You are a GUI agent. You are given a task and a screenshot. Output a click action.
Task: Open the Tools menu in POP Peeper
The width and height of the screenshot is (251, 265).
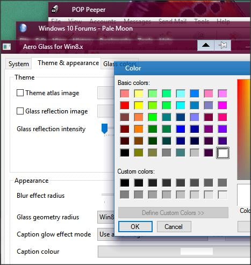point(202,22)
